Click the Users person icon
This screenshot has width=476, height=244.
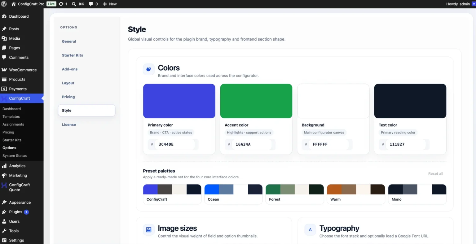(x=4, y=221)
